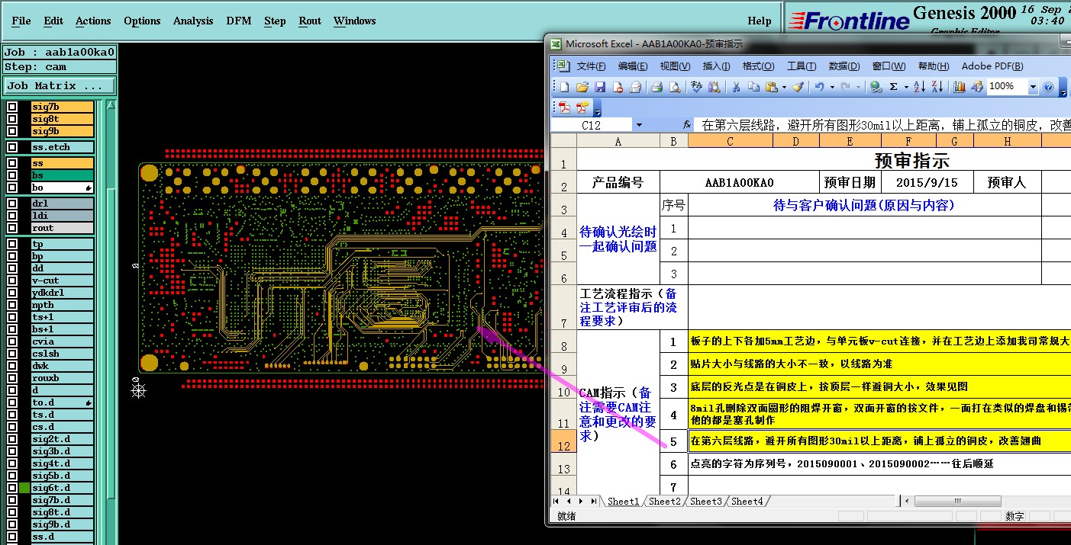Toggle the npth layer checkbox
1071x545 pixels.
pos(12,305)
